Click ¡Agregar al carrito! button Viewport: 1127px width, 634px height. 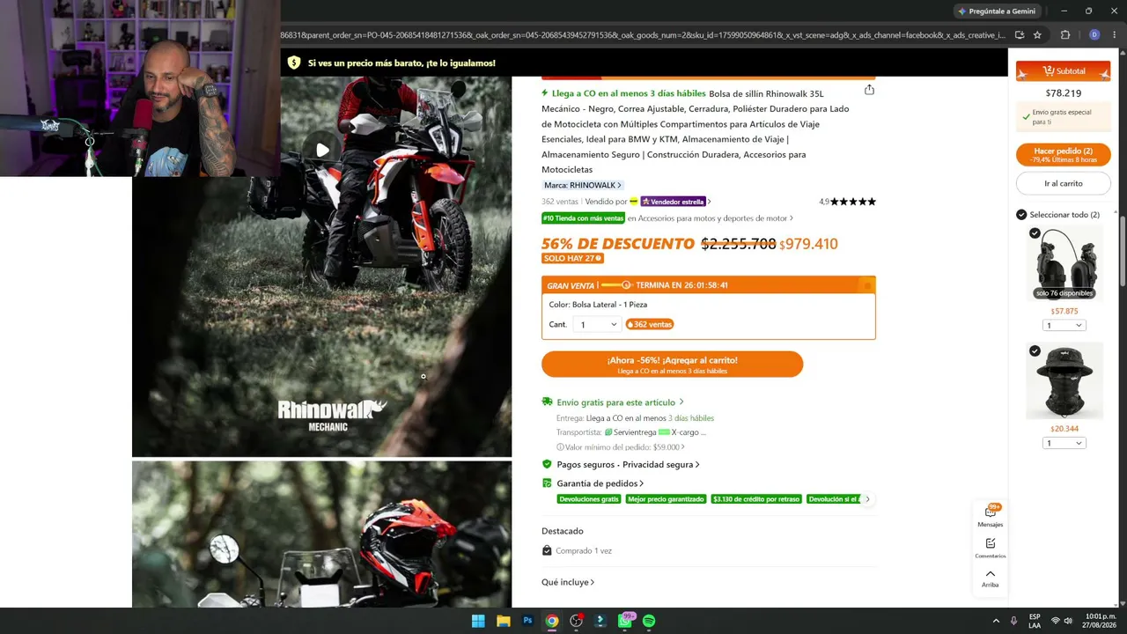(672, 364)
